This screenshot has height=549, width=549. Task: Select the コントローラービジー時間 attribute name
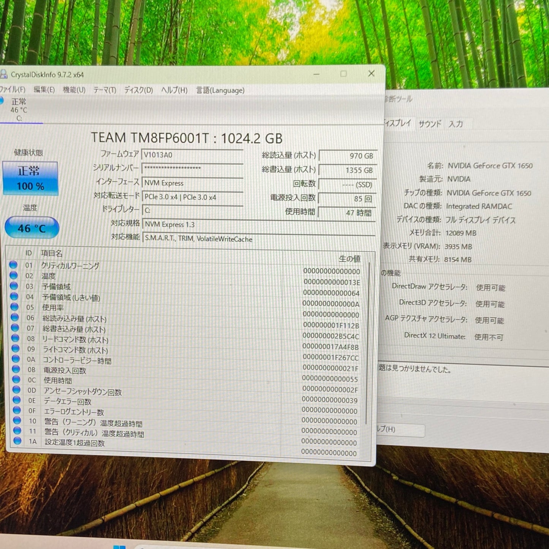coord(77,360)
